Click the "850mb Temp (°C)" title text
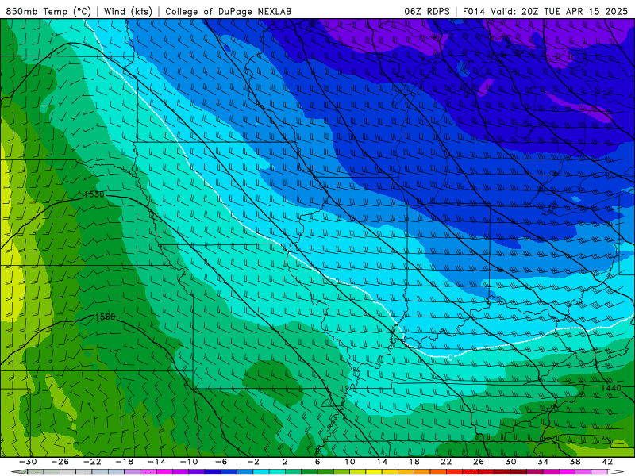Screen dimensions: 635x476 click(48, 11)
